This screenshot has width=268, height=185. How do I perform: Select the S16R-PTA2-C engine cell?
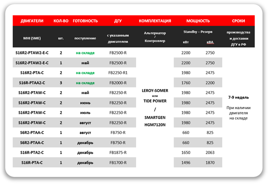coord(32,152)
